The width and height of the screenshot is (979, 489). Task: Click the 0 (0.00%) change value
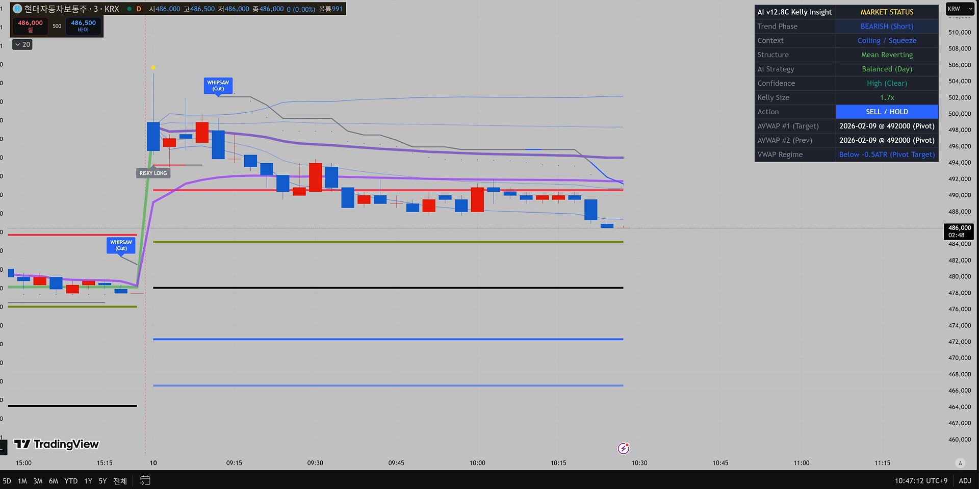click(x=301, y=9)
